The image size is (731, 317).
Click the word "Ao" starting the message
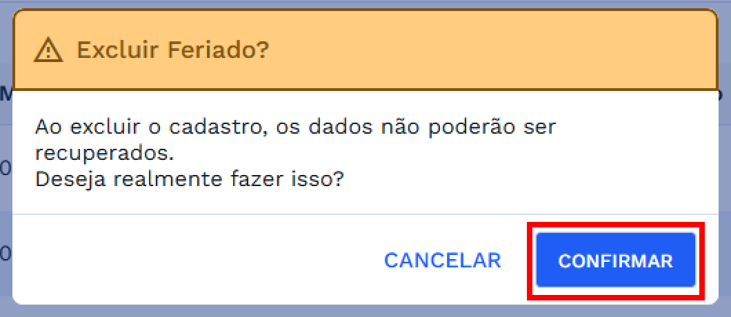click(x=45, y=127)
